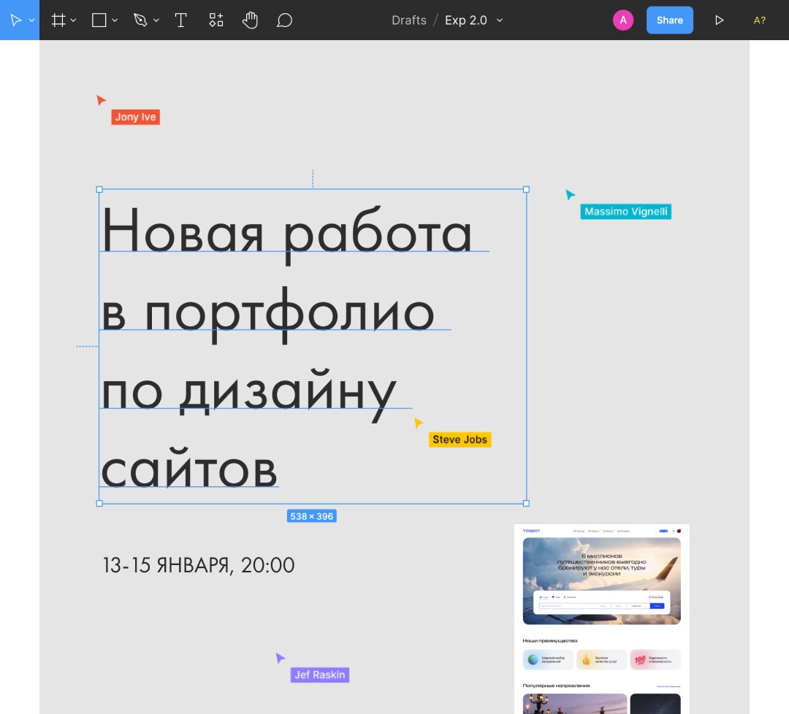Click the 538 × 396 size label

[x=311, y=516]
